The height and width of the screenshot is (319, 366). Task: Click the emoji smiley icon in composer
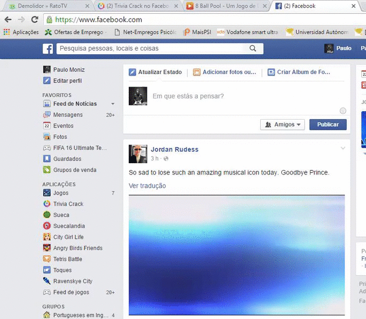[343, 111]
